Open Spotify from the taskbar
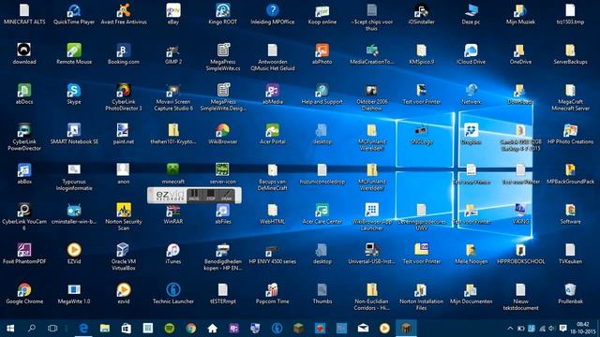This screenshot has height=337, width=600. tap(169, 329)
